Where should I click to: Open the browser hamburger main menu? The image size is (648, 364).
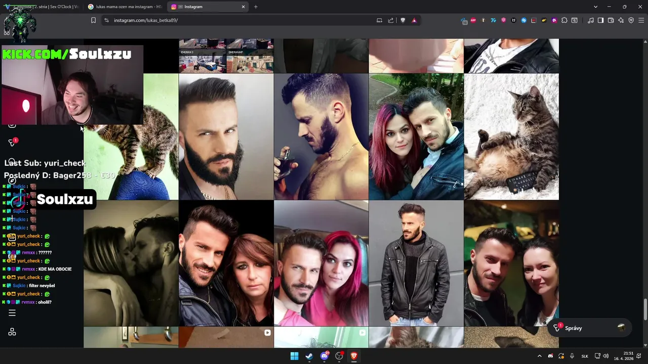click(x=641, y=20)
